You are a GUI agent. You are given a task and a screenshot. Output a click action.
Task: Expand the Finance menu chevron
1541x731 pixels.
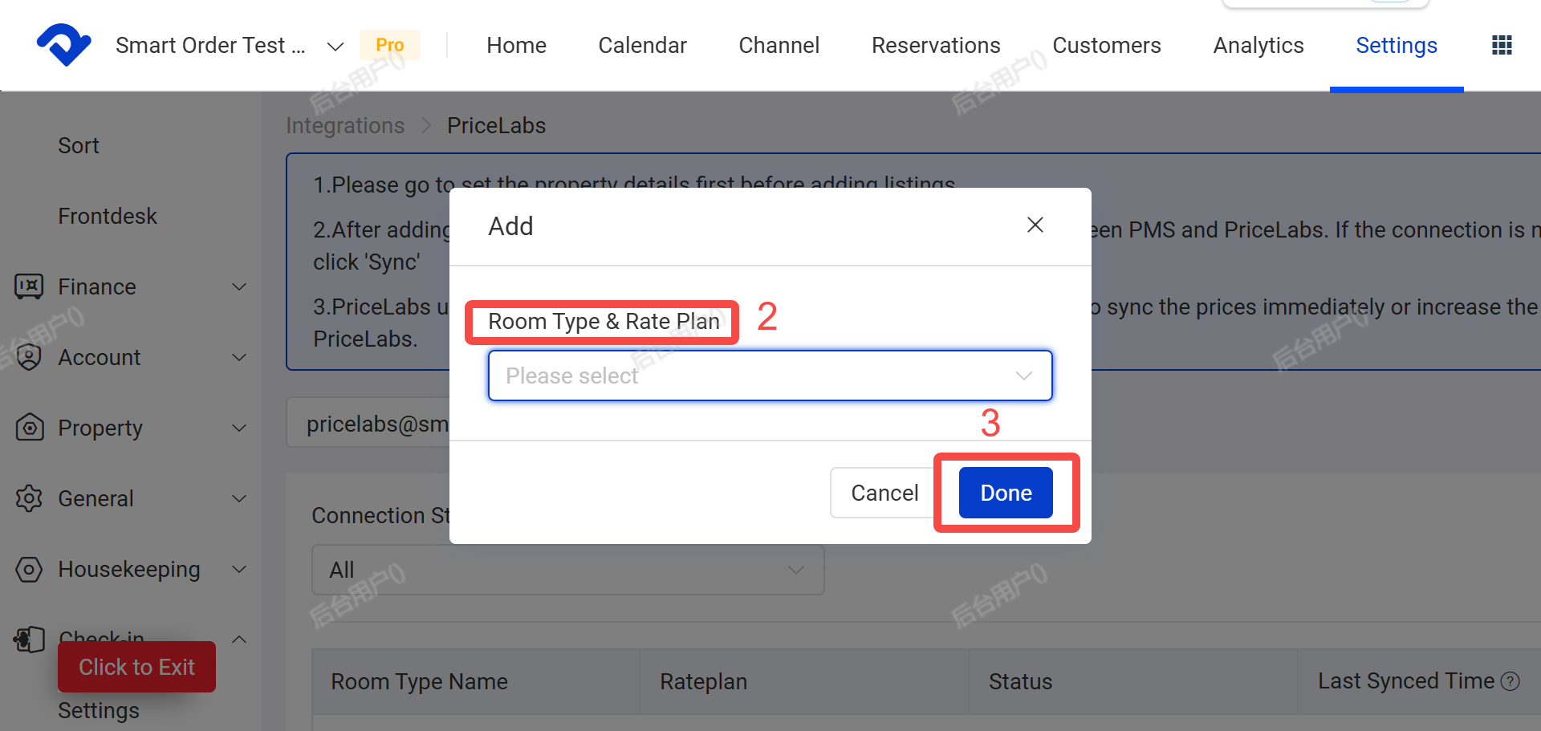239,286
